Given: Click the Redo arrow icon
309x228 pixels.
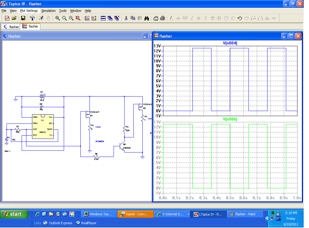Looking at the screenshot, I should [247, 18].
